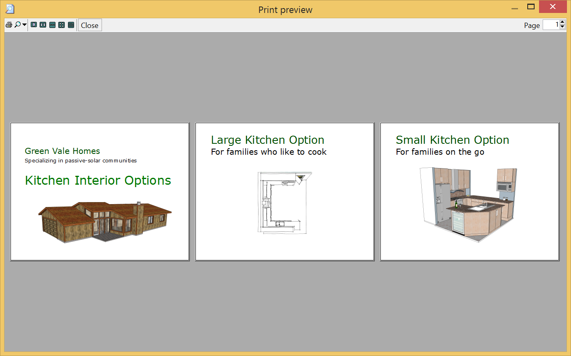Show one page in the preview

pyautogui.click(x=34, y=25)
